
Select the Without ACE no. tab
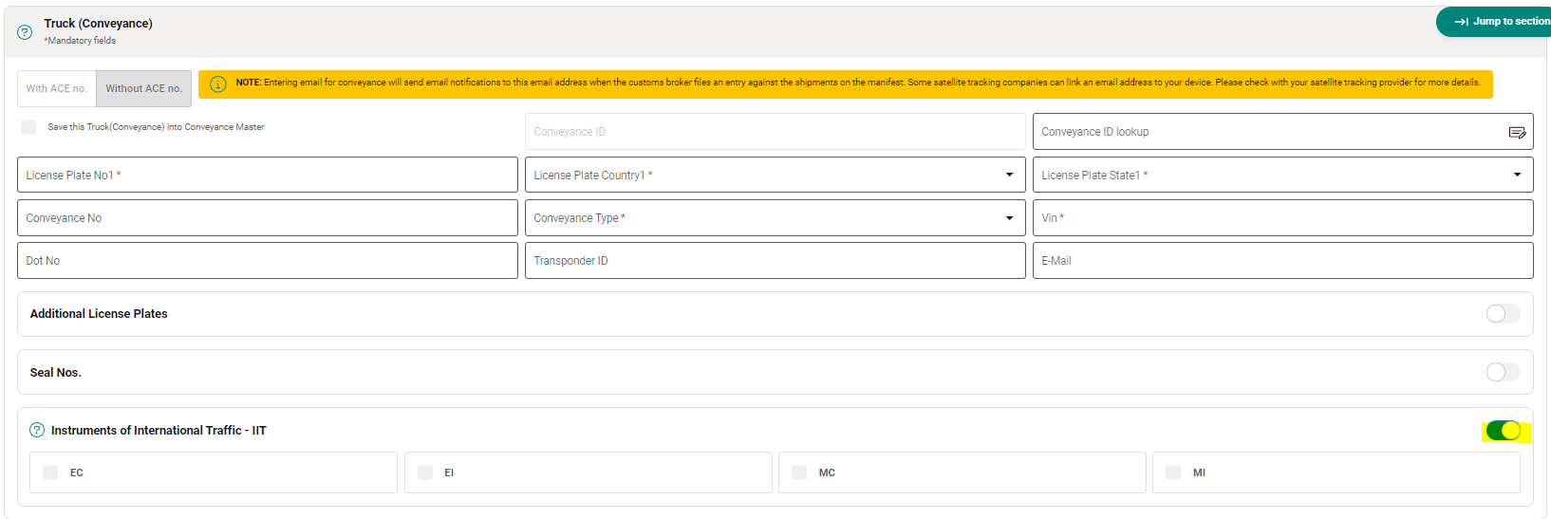143,88
